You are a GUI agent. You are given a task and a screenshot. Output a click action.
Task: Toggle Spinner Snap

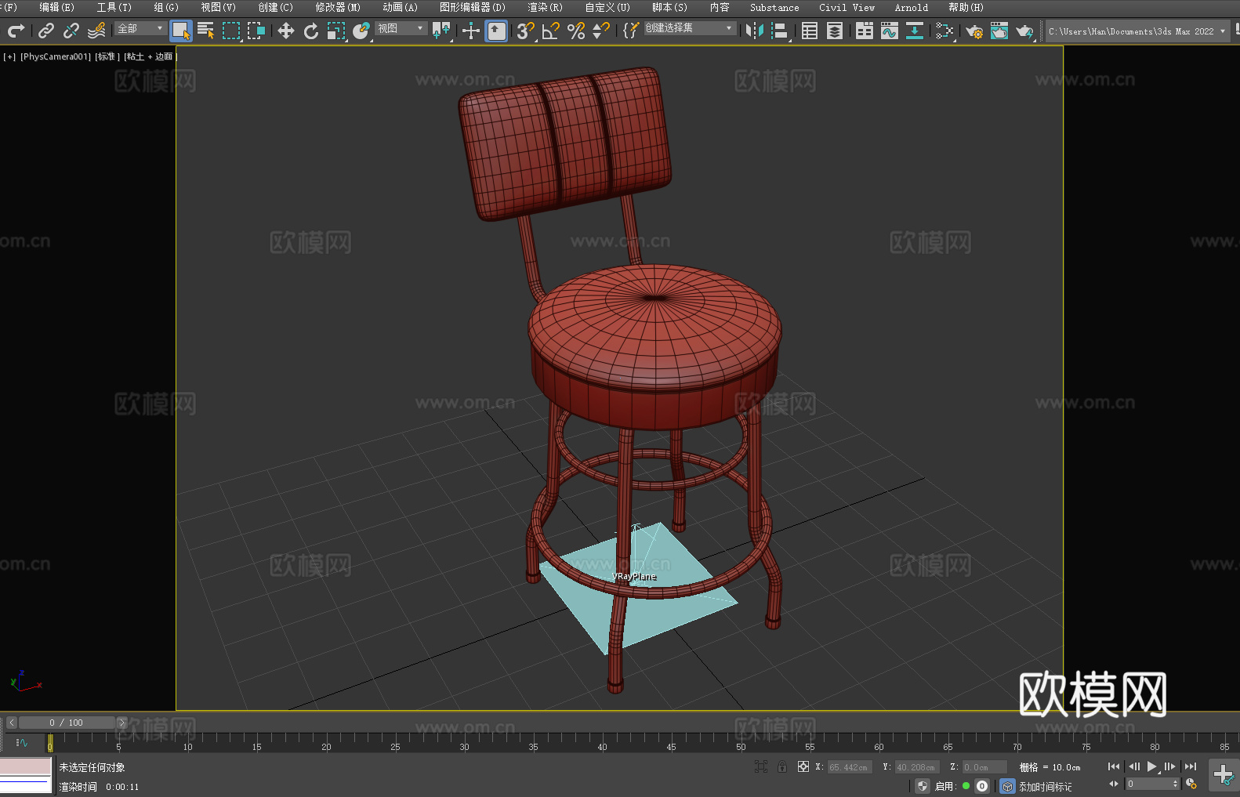601,31
